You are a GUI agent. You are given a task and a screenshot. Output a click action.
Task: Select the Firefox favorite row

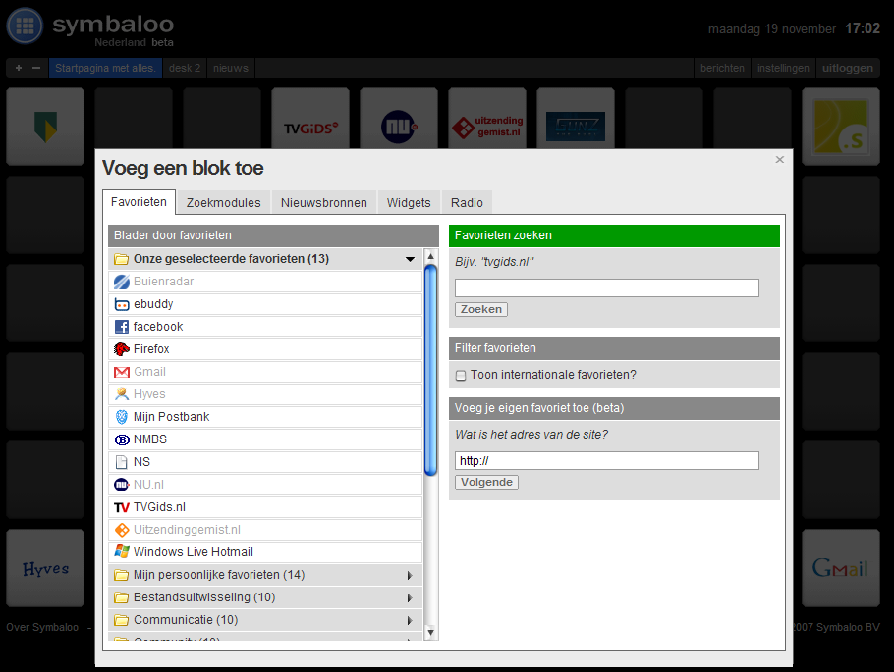(x=265, y=349)
